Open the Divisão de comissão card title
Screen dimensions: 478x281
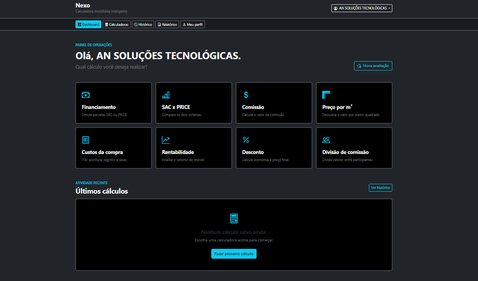coord(345,152)
